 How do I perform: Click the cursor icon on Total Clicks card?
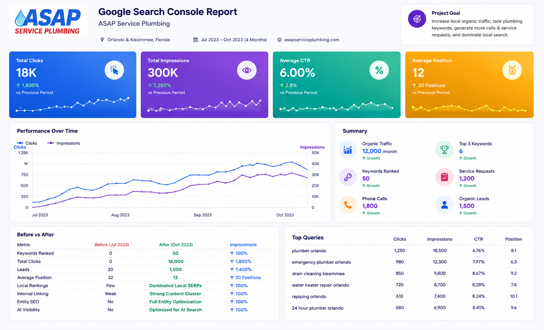coord(114,70)
